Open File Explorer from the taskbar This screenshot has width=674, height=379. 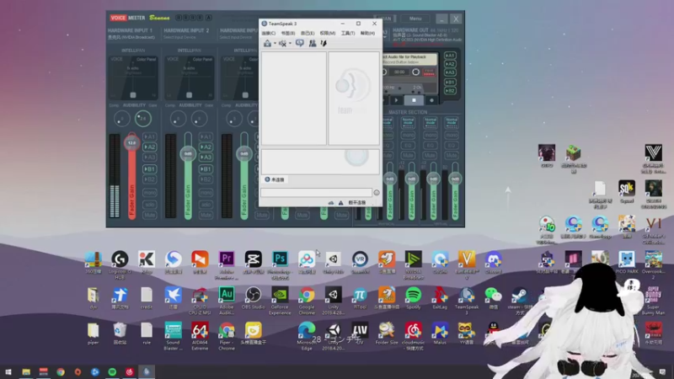(26, 372)
